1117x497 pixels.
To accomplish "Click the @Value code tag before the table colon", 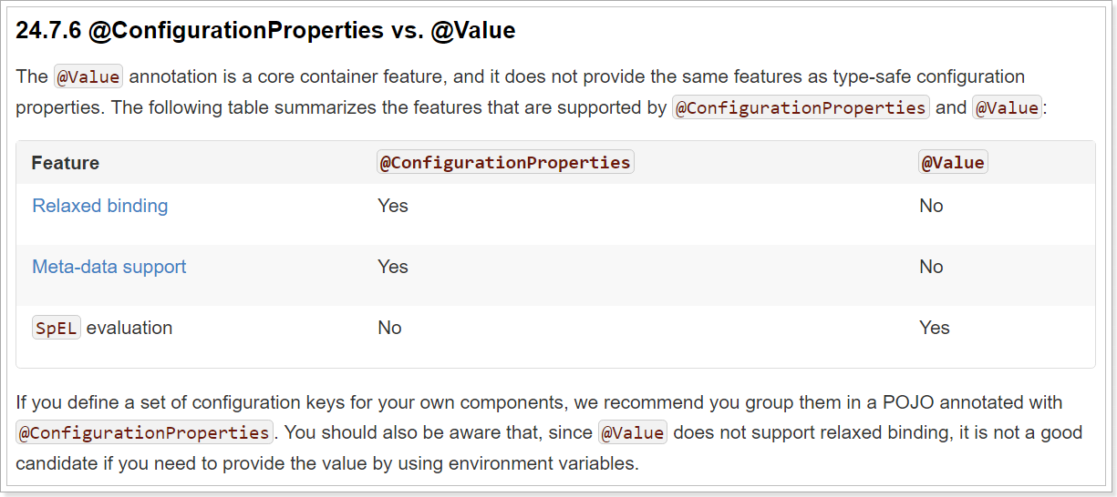I will click(x=1007, y=107).
